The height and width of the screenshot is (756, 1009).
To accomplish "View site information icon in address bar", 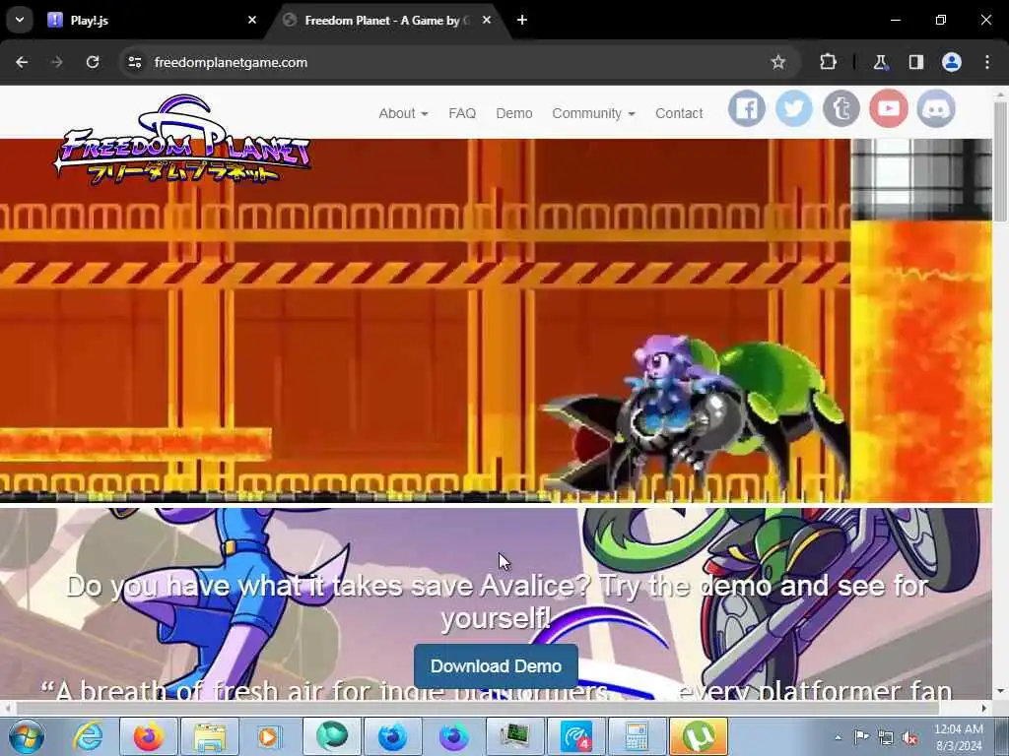I will [135, 62].
